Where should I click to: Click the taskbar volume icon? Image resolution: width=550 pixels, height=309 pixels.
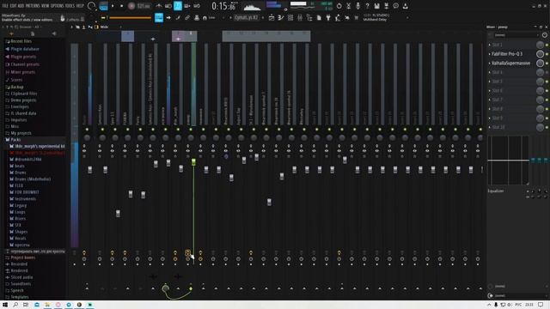[x=510, y=305]
